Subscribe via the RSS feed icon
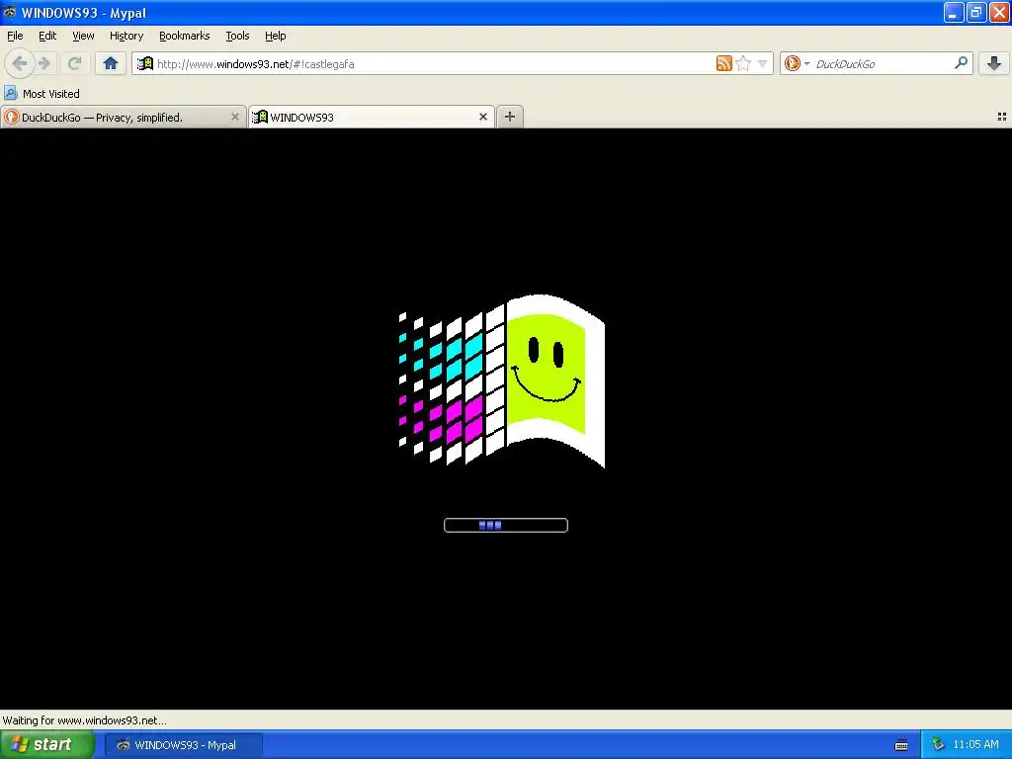This screenshot has height=759, width=1012. (724, 63)
